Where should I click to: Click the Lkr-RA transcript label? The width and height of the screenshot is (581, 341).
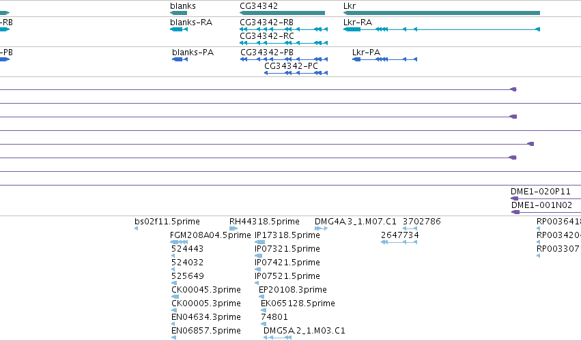[x=358, y=23]
